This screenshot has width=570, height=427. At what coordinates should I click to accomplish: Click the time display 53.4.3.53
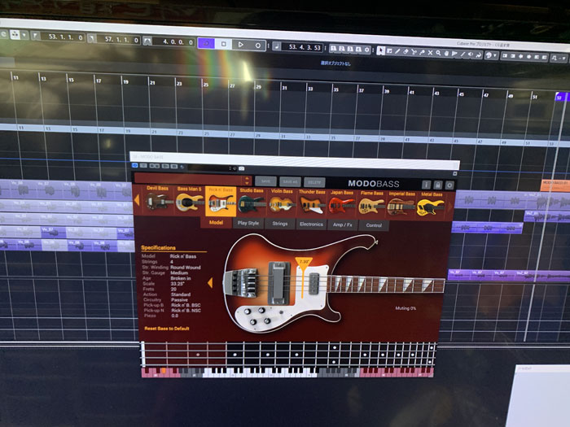(x=301, y=47)
